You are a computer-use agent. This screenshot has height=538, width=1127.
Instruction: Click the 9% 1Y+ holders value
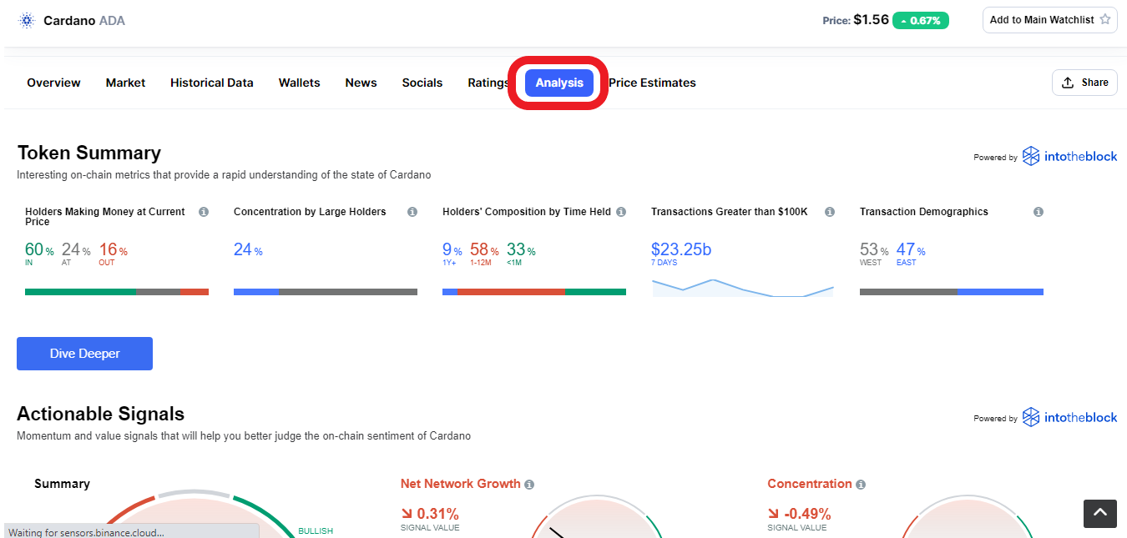(452, 249)
